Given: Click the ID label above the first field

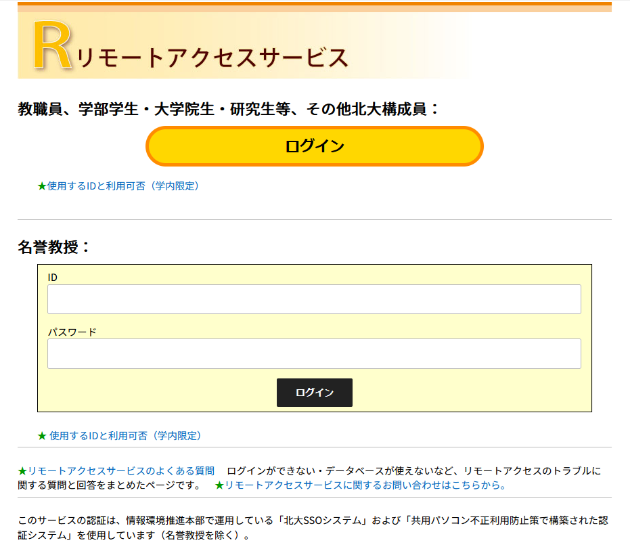Looking at the screenshot, I should pyautogui.click(x=52, y=278).
